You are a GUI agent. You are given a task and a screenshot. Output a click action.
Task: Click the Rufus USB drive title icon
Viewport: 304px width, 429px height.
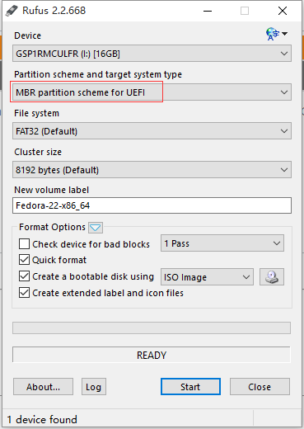(x=12, y=11)
